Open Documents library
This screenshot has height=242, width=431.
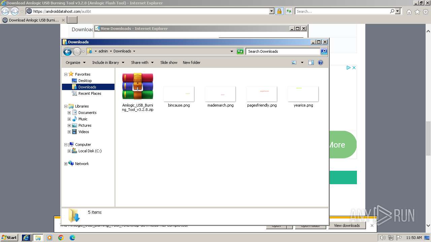pyautogui.click(x=87, y=113)
